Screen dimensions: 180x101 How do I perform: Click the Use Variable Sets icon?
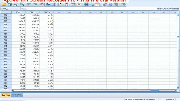click(x=110, y=4)
